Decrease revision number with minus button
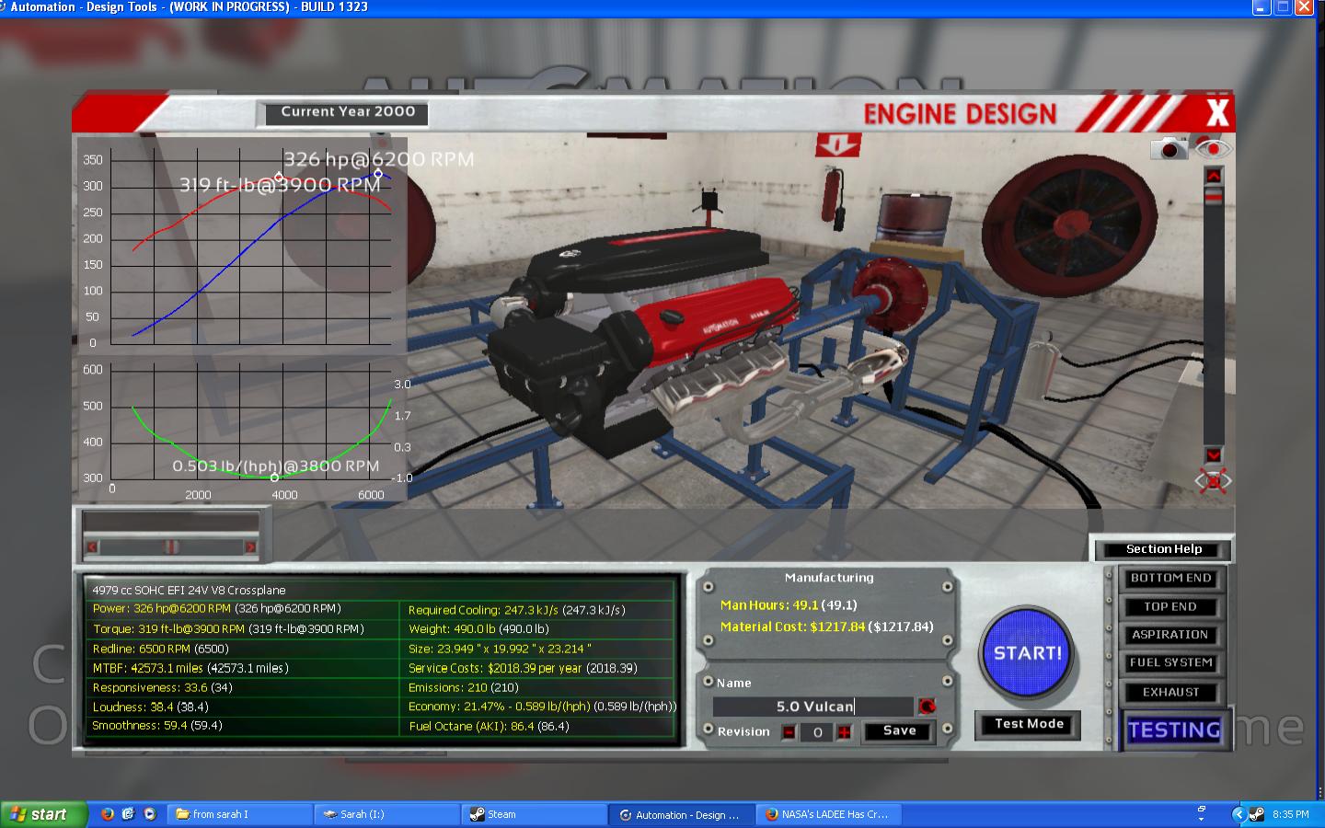Viewport: 1325px width, 828px height. (789, 732)
